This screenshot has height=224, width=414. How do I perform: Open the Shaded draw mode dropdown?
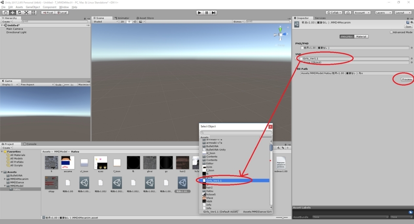click(106, 22)
